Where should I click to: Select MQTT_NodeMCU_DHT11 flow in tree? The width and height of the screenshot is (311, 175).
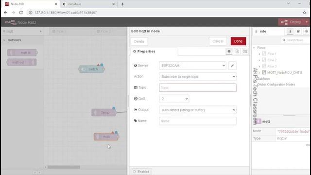coord(285,72)
